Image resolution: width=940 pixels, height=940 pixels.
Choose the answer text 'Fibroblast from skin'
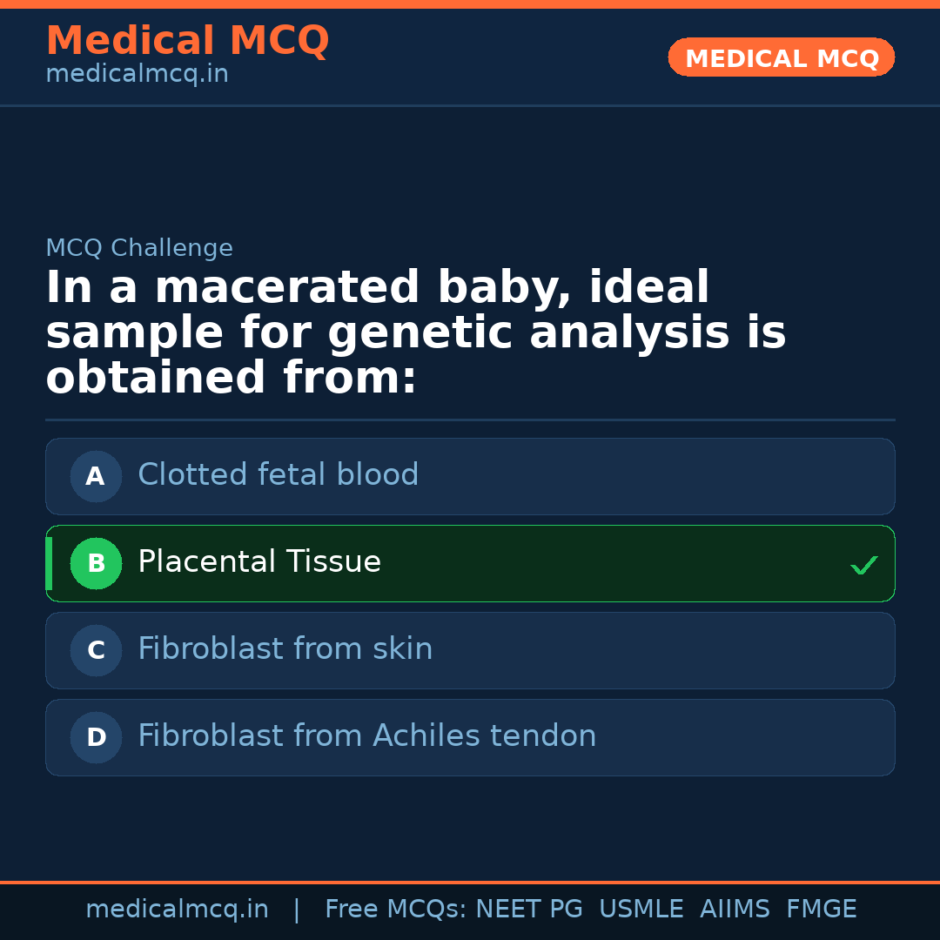point(285,649)
